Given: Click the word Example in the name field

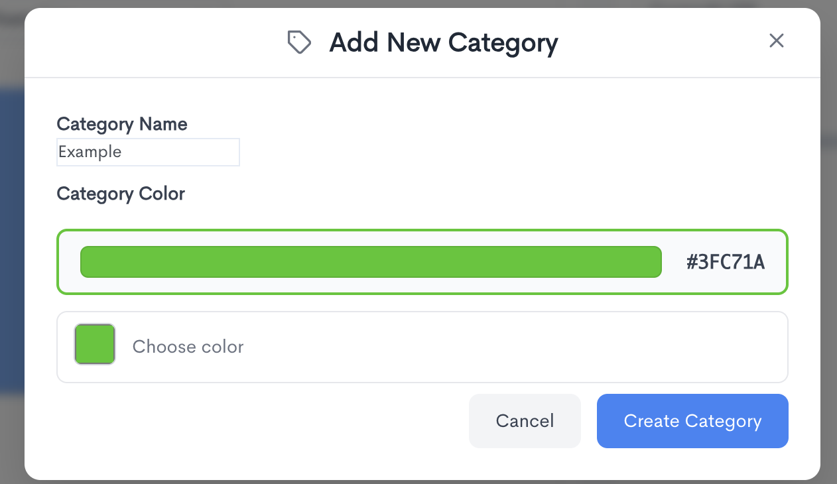Looking at the screenshot, I should tap(90, 152).
